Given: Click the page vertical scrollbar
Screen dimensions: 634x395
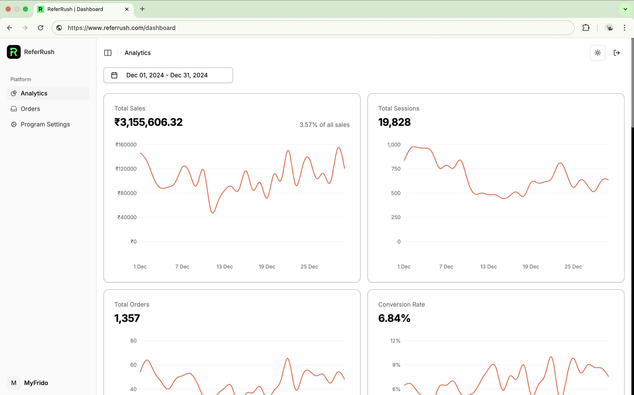Looking at the screenshot, I should (x=632, y=83).
